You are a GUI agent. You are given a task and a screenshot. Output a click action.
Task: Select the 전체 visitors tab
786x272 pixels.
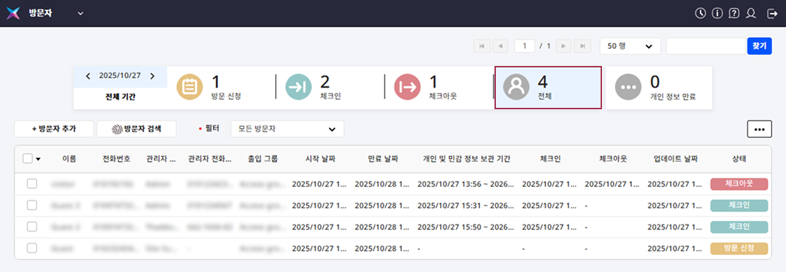(x=548, y=88)
